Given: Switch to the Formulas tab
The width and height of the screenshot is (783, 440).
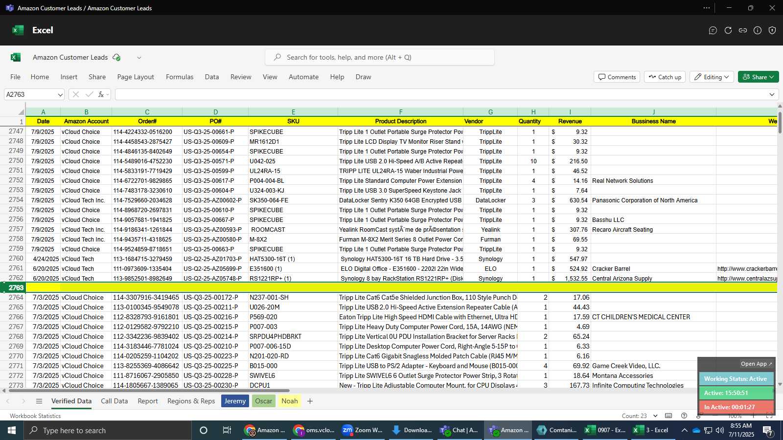Looking at the screenshot, I should click(x=180, y=77).
